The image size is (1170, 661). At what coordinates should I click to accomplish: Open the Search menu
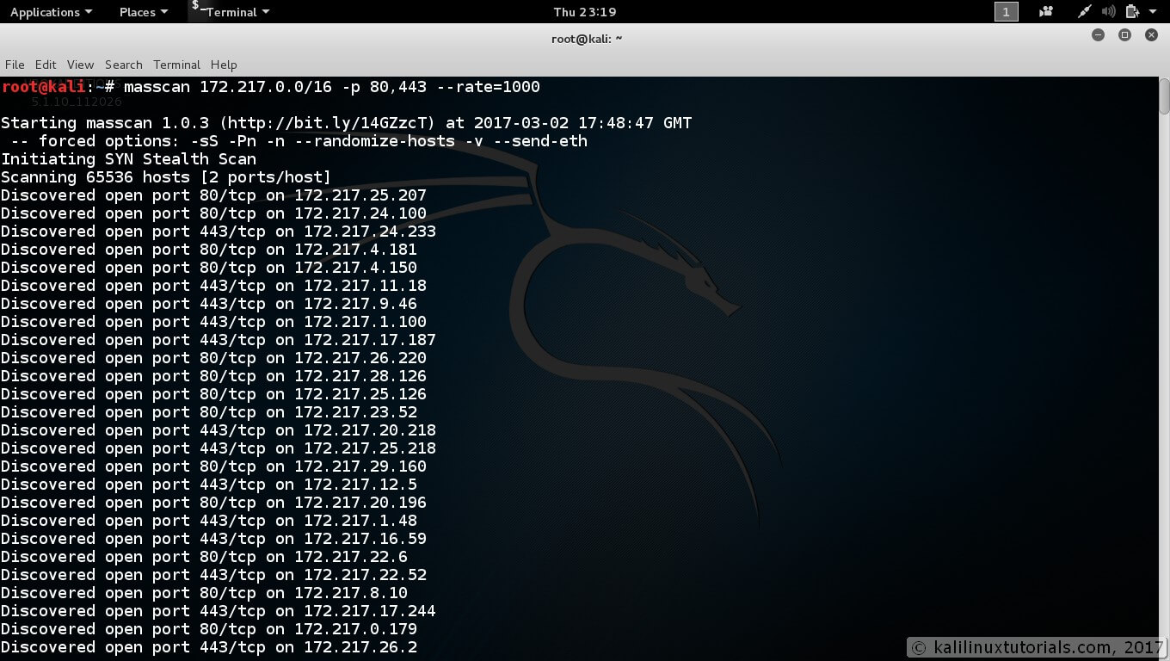tap(124, 65)
